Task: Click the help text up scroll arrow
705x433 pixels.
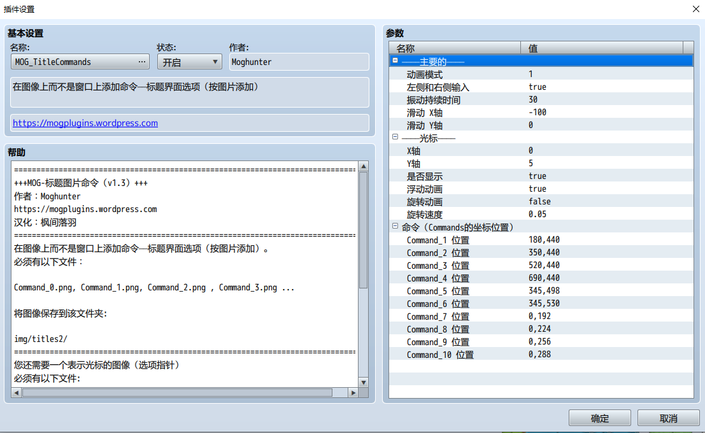Action: 363,166
